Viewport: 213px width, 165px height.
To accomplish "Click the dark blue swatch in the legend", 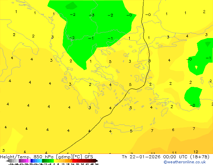I will [32, 161].
